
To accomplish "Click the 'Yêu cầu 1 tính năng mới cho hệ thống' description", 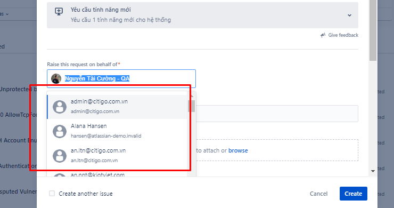I will point(121,20).
